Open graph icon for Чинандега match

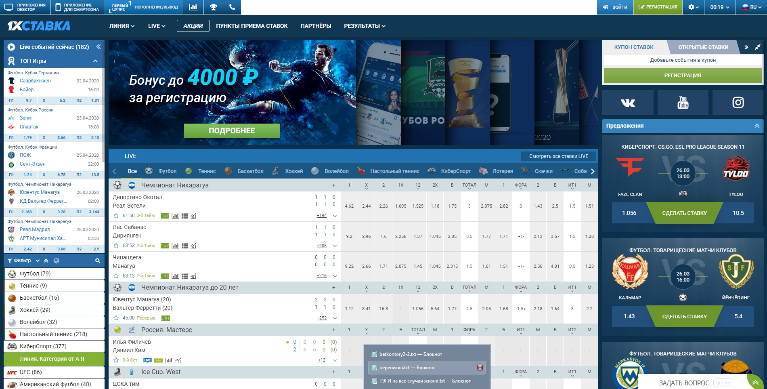coord(193,276)
